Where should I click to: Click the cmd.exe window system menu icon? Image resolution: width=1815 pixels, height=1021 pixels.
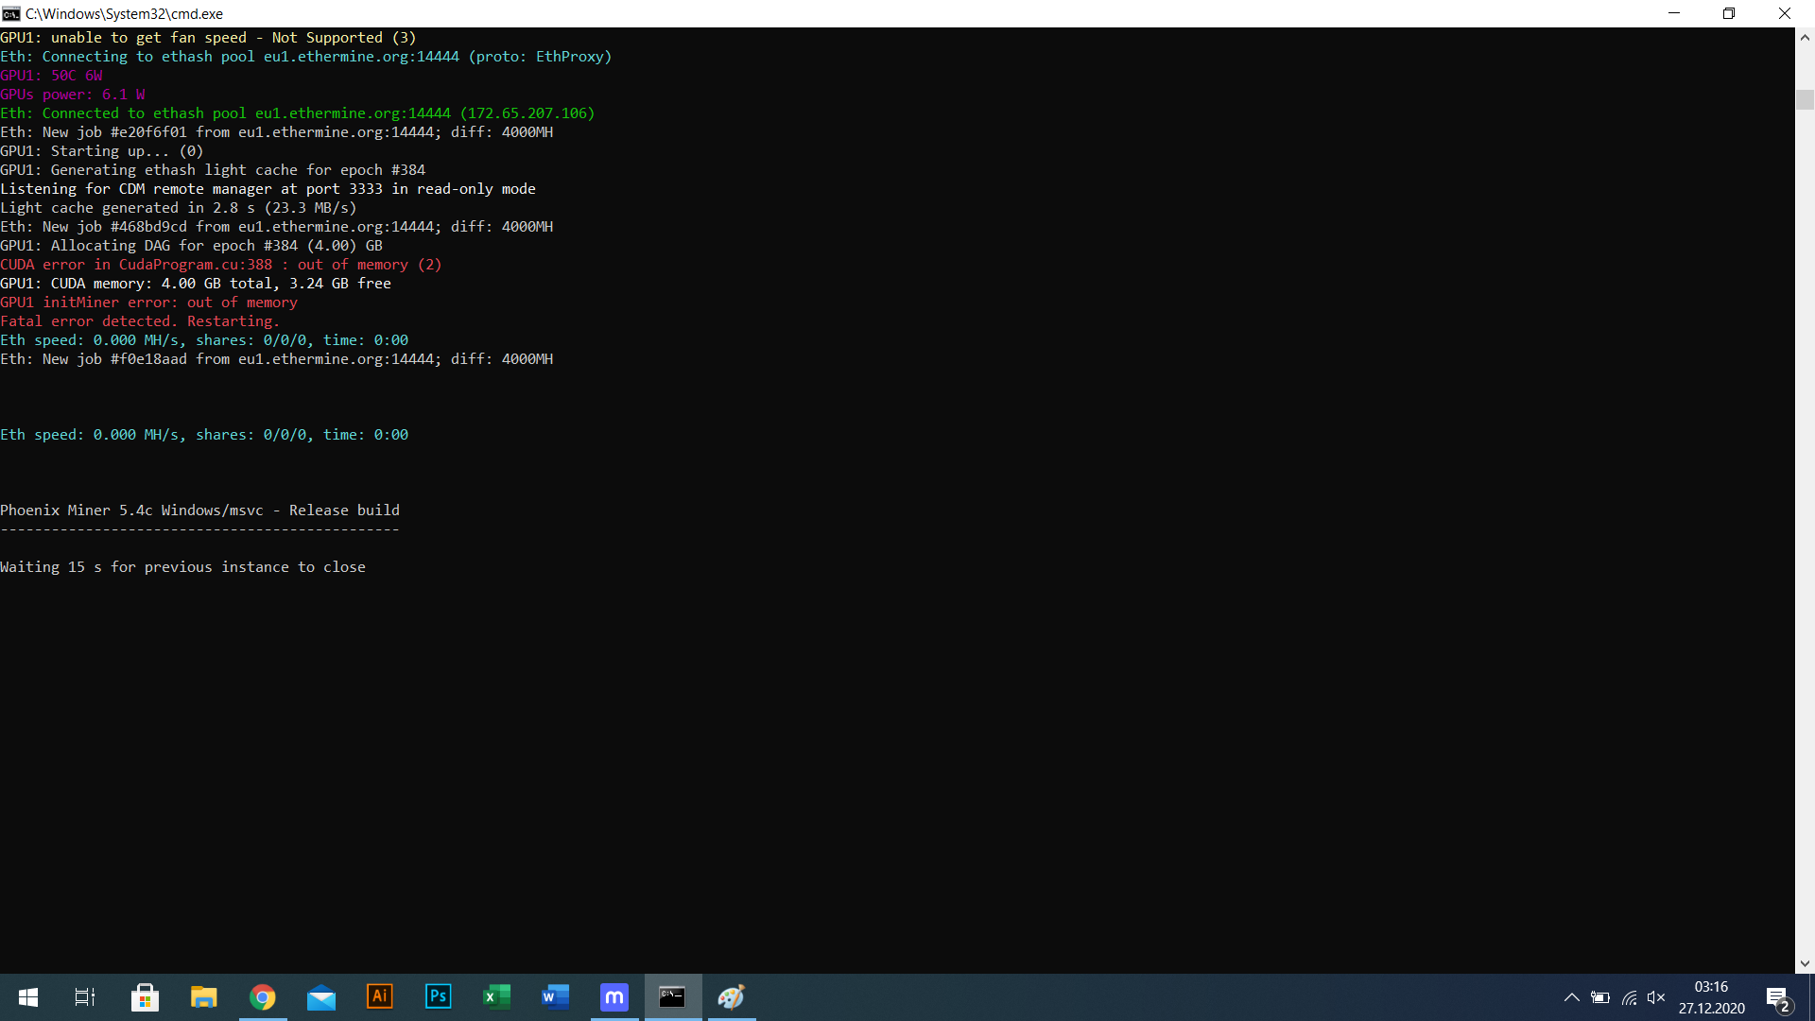pyautogui.click(x=11, y=13)
